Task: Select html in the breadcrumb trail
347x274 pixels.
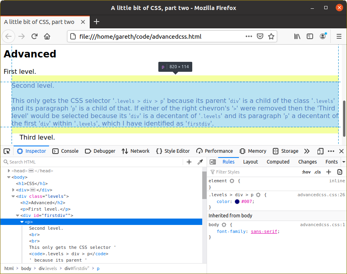Action: [9, 268]
